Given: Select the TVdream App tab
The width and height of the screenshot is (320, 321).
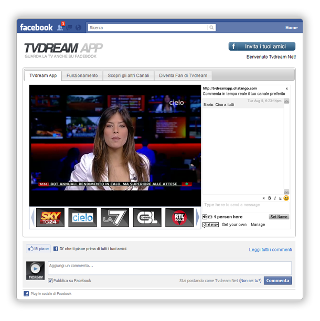Looking at the screenshot, I should click(x=43, y=75).
